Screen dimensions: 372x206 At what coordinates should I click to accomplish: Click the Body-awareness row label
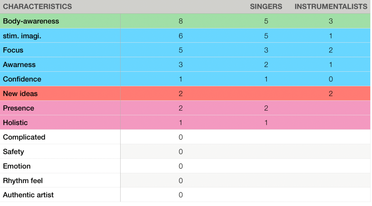(31, 21)
